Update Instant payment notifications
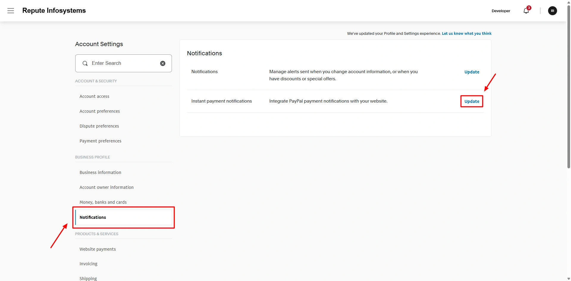Screen dimensions: 571x281 coord(472,101)
